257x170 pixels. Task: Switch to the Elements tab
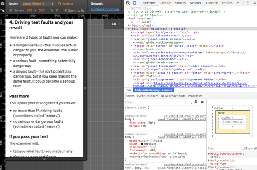pos(149,3)
